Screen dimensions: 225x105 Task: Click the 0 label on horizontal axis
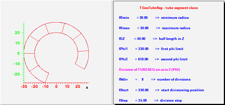click(x=57, y=87)
